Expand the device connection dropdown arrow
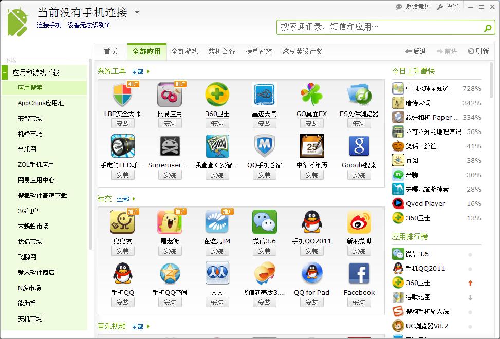The height and width of the screenshot is (339, 500). [137, 12]
